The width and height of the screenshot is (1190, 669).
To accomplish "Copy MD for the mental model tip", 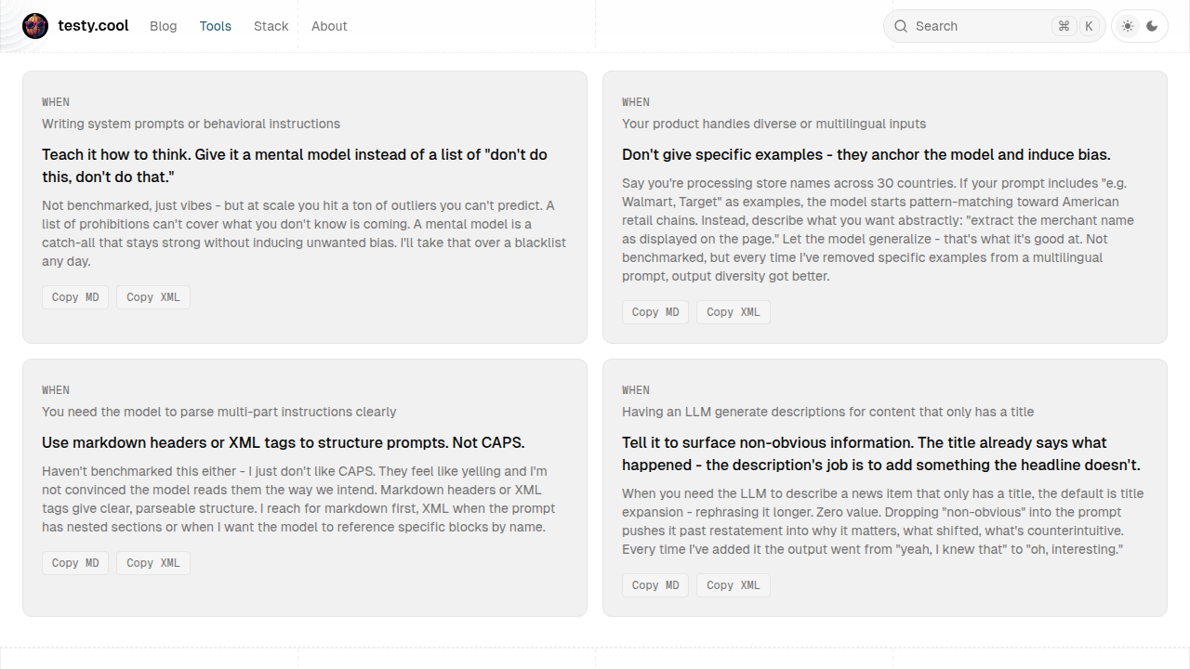I will (x=75, y=297).
